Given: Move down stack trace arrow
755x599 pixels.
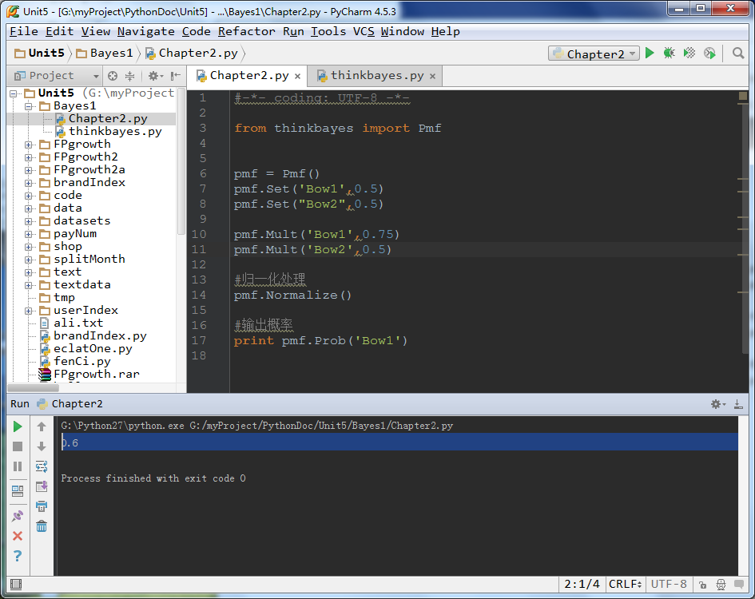Looking at the screenshot, I should pyautogui.click(x=42, y=446).
